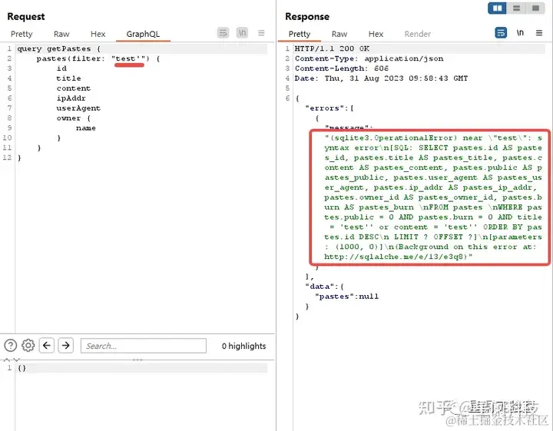Go to next search match

pyautogui.click(x=65, y=345)
